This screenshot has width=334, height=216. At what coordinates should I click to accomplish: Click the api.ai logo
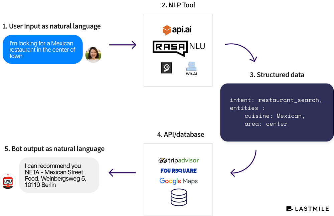tap(177, 30)
